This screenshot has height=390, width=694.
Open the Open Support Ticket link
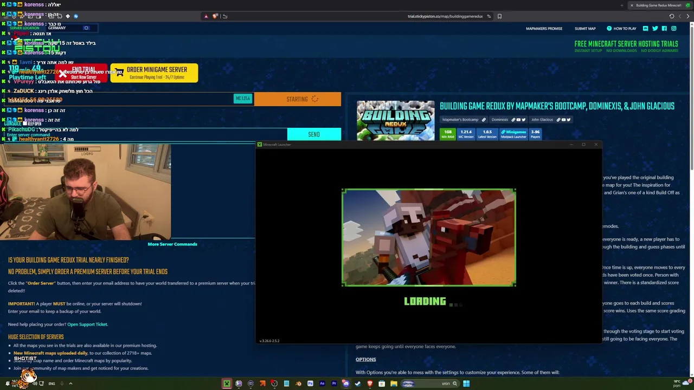[87, 324]
